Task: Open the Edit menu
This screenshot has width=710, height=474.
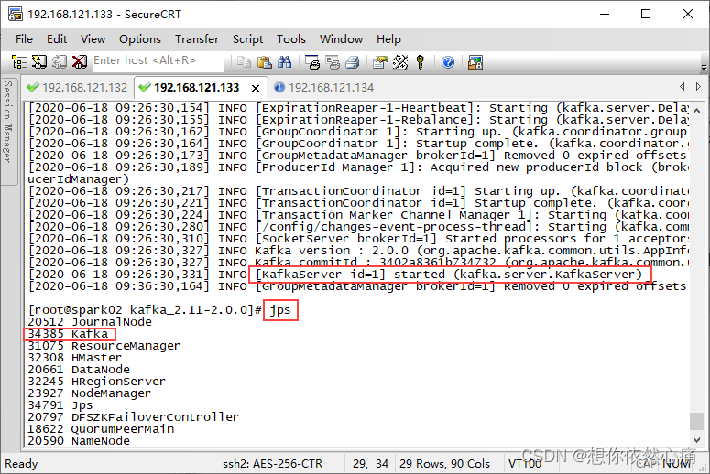Action: click(x=57, y=39)
